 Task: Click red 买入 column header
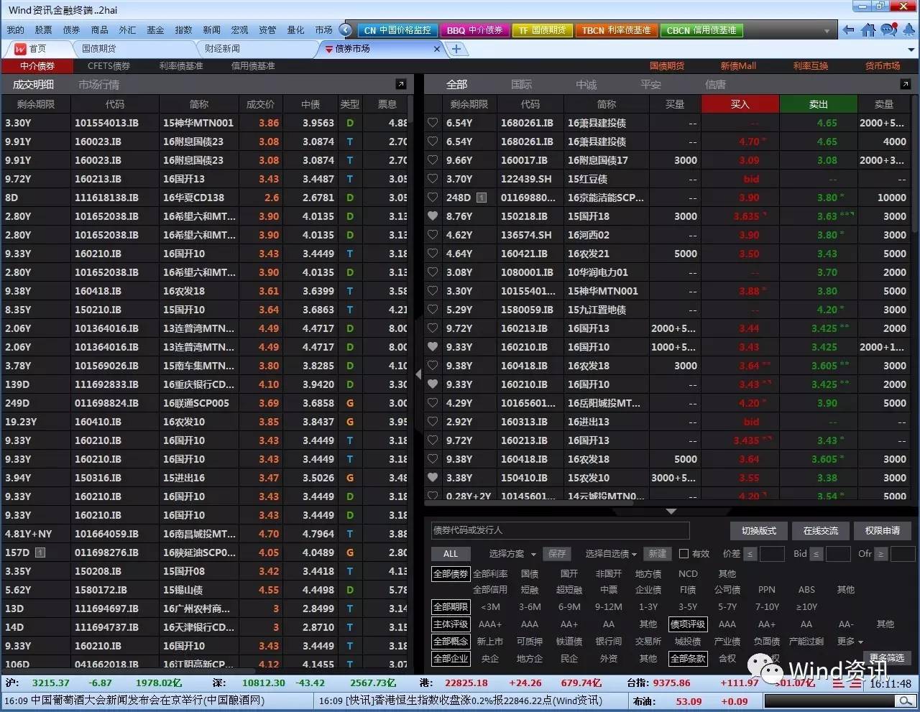point(740,104)
